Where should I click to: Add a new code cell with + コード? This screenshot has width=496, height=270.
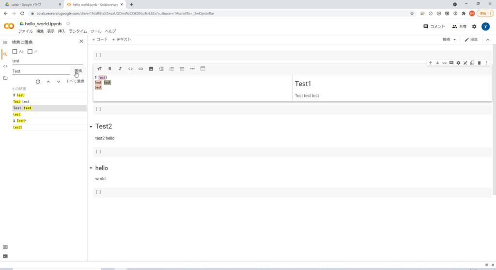tap(100, 40)
